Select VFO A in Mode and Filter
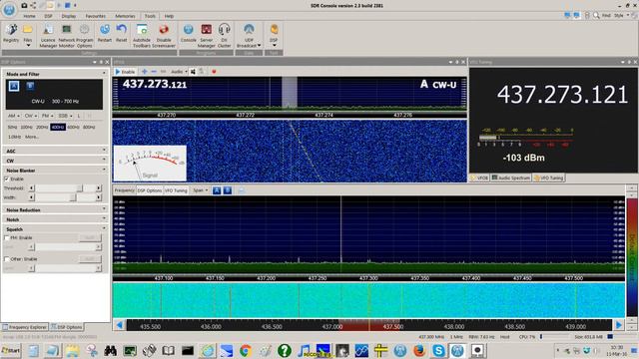 [x=14, y=86]
